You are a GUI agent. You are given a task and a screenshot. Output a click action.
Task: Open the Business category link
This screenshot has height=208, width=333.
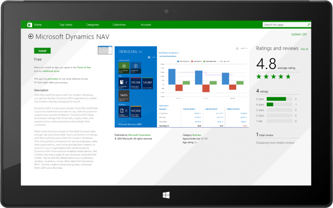(196, 135)
